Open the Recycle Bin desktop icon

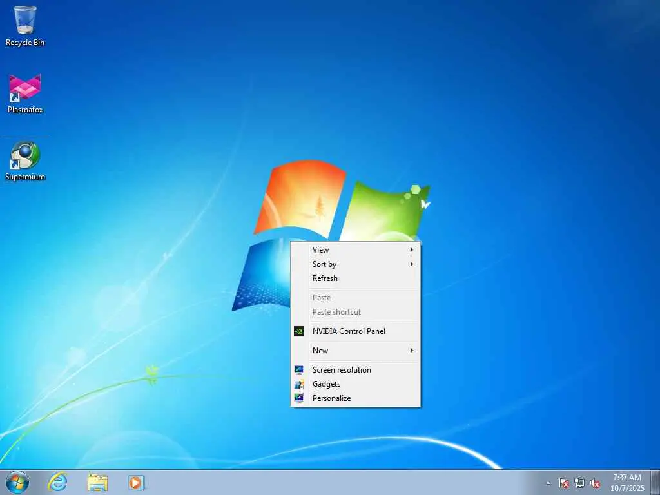25,26
